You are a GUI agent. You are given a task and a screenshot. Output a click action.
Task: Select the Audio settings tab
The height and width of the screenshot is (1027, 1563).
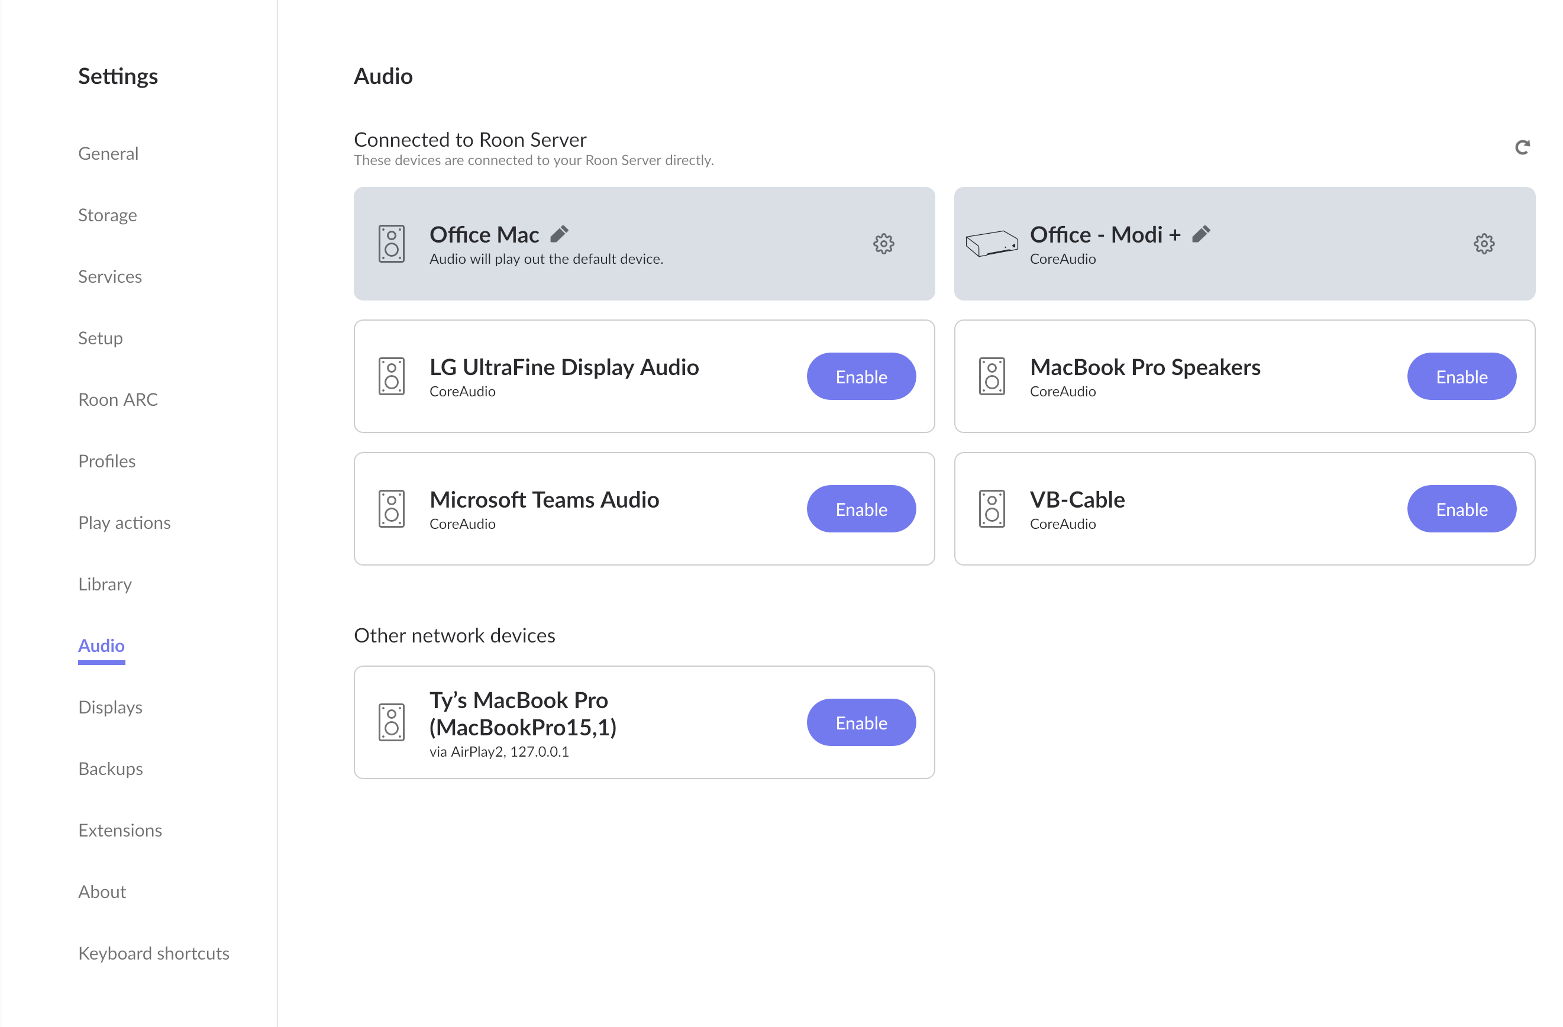101,646
